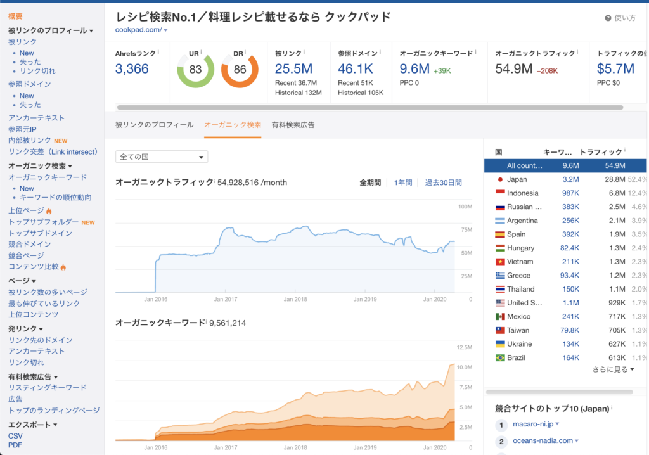Open トップのランディングページ link

pos(54,410)
